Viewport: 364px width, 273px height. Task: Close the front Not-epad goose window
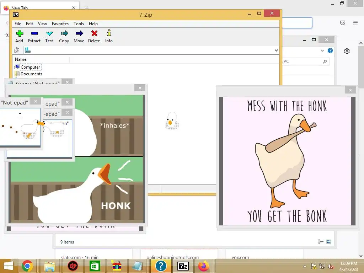(x=36, y=101)
